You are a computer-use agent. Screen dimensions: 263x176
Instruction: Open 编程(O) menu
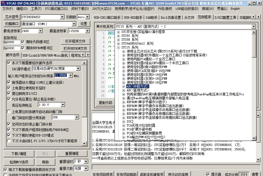point(22,9)
